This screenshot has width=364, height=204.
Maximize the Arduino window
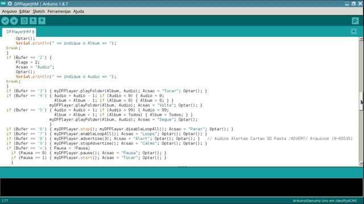tap(354, 4)
